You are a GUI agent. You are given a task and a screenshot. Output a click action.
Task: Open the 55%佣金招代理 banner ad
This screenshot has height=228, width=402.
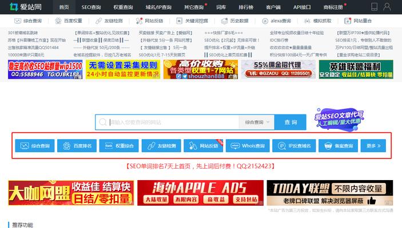pos(278,70)
